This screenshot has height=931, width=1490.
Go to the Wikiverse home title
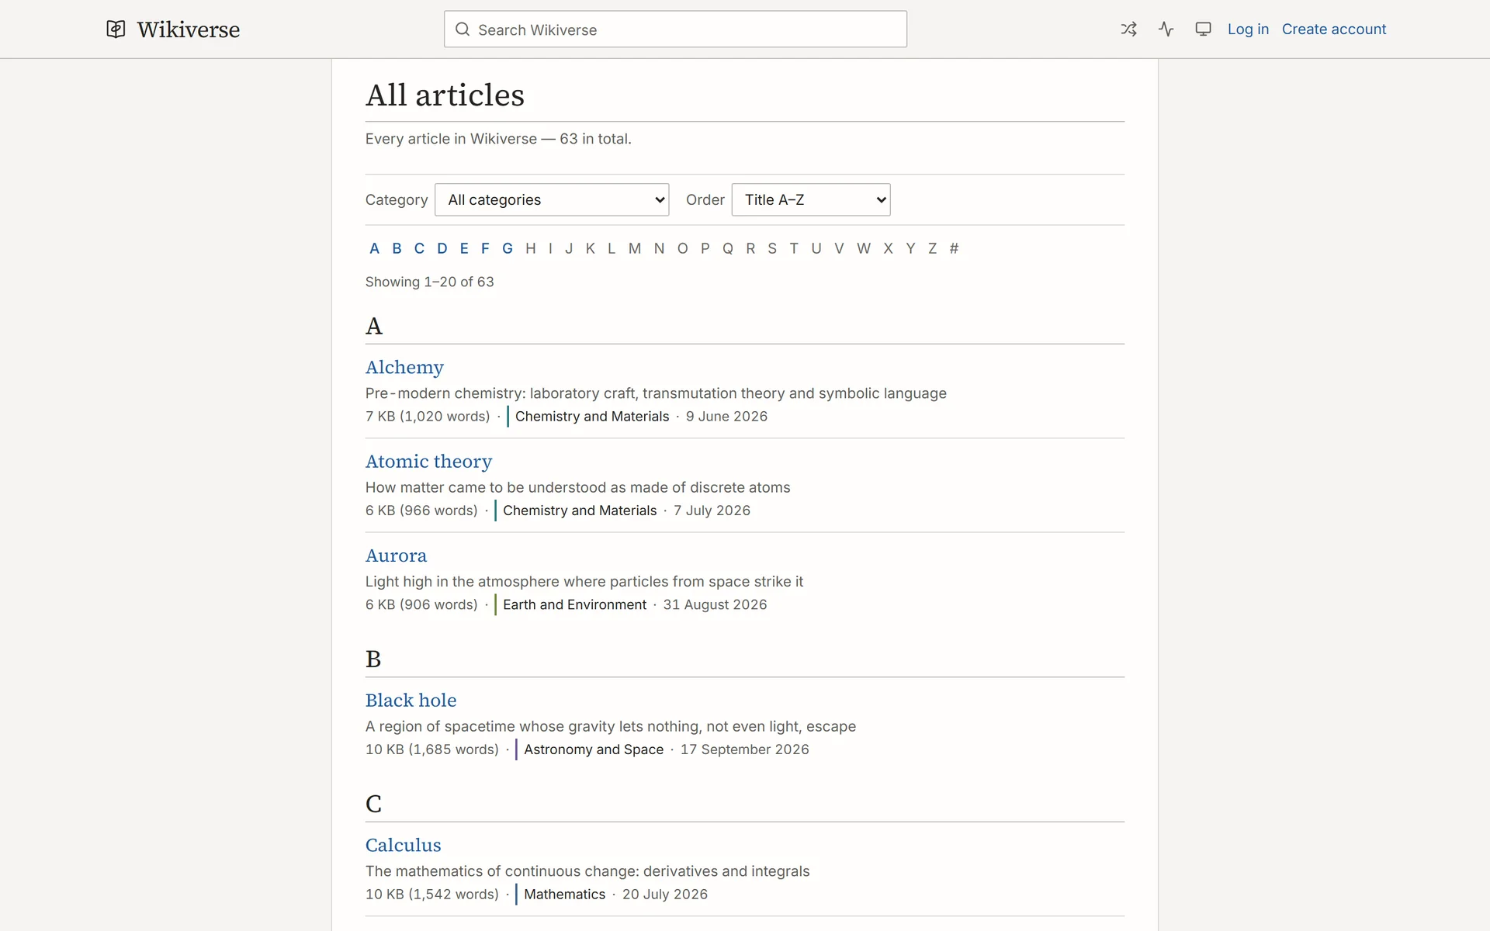pos(189,29)
